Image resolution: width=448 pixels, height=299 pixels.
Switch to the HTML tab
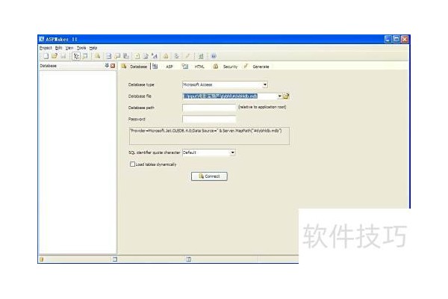click(x=199, y=67)
